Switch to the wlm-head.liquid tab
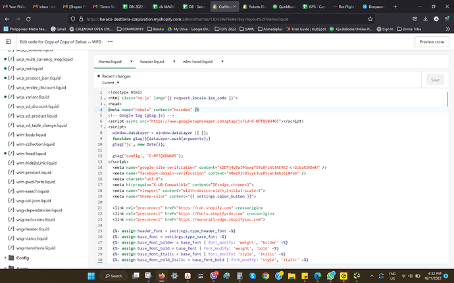The height and width of the screenshot is (283, 454). click(x=198, y=61)
